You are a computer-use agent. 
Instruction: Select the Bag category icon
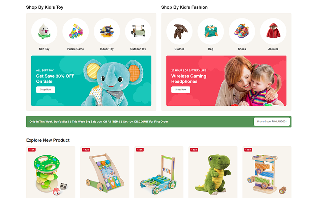pyautogui.click(x=211, y=31)
